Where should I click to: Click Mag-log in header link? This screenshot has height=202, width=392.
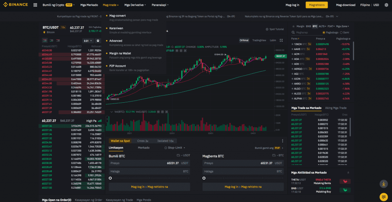pos(292,5)
